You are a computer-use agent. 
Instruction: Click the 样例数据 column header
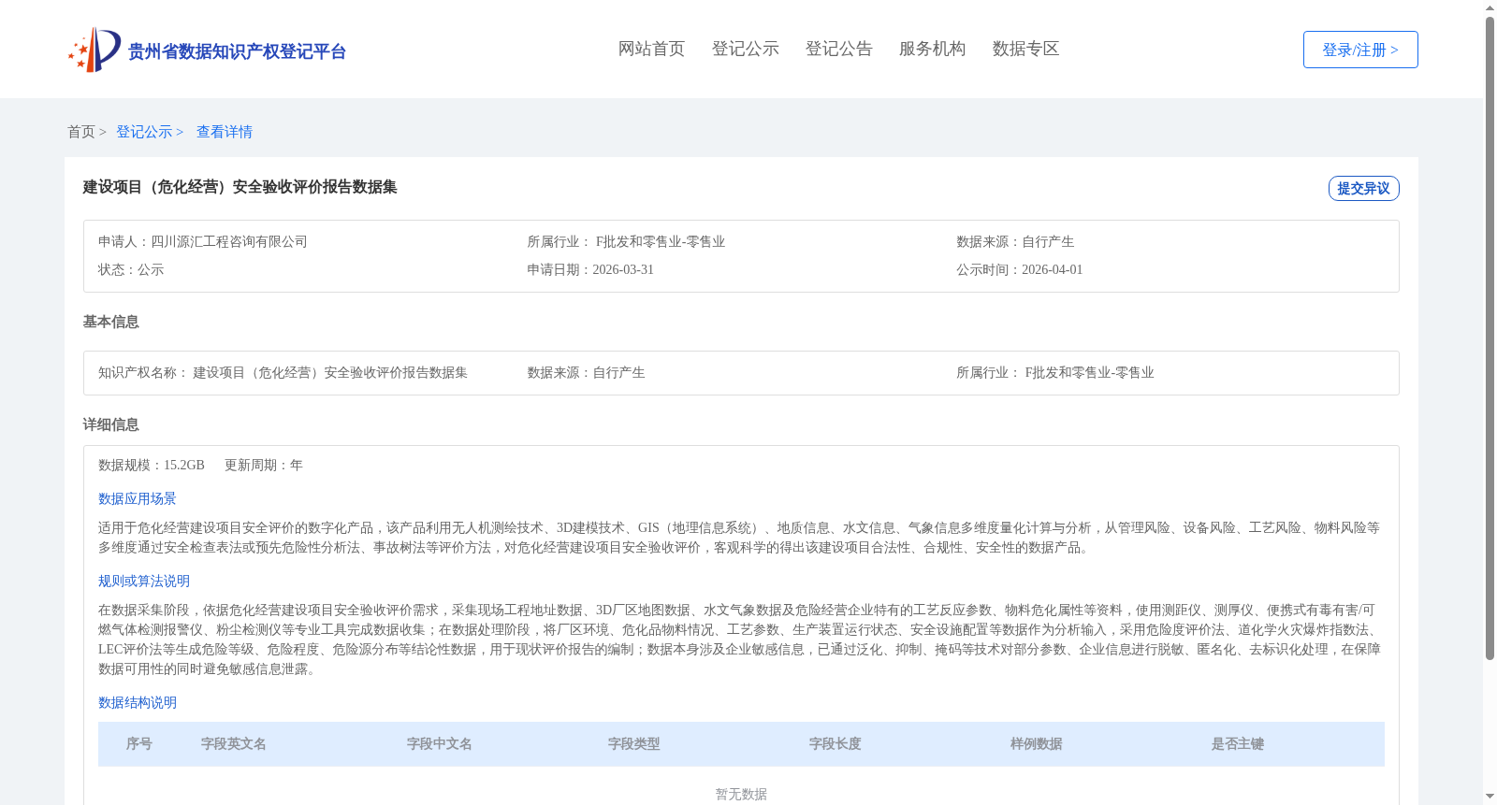pos(1037,743)
